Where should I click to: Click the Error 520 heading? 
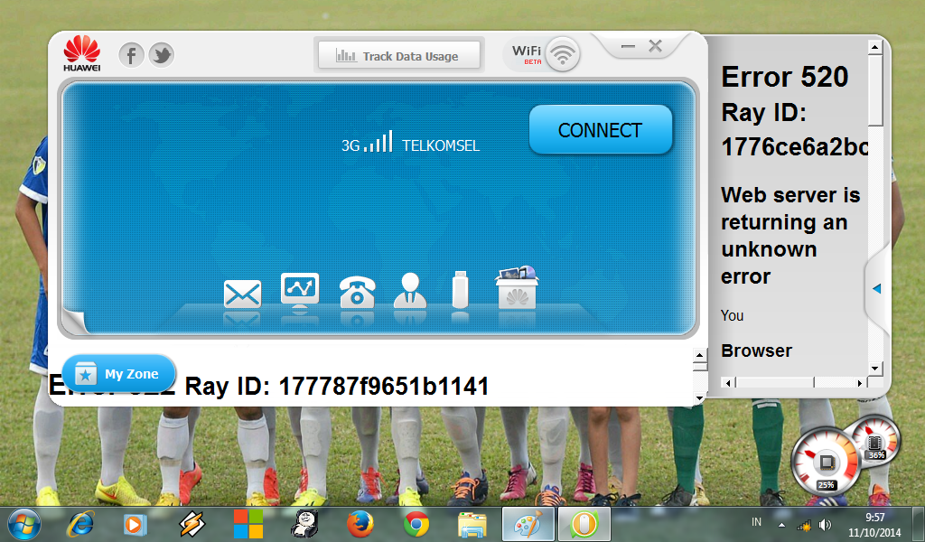pyautogui.click(x=785, y=78)
